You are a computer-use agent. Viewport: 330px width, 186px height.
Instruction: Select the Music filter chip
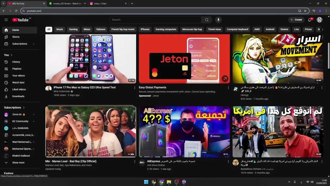[60, 29]
